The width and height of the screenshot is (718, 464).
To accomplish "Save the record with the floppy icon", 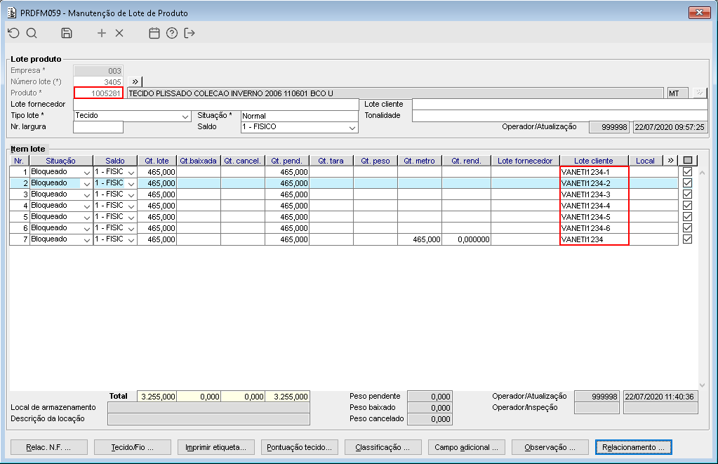I will tap(67, 33).
